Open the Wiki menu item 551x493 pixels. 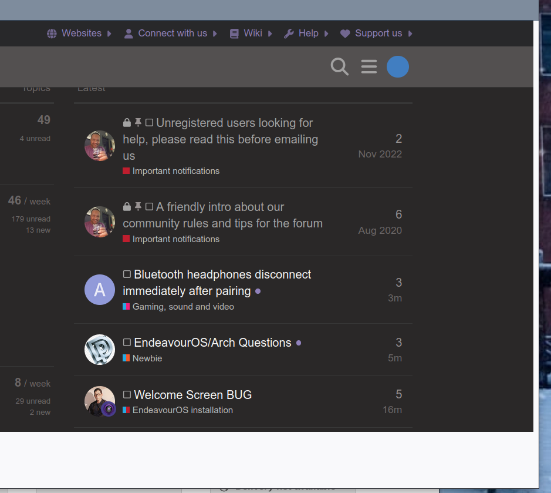pos(253,33)
